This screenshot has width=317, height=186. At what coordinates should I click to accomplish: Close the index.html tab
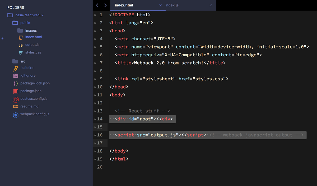coord(161,5)
